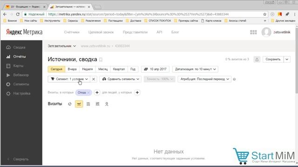Switch to map view icon
Screen dimensions: 298x167
107,104
